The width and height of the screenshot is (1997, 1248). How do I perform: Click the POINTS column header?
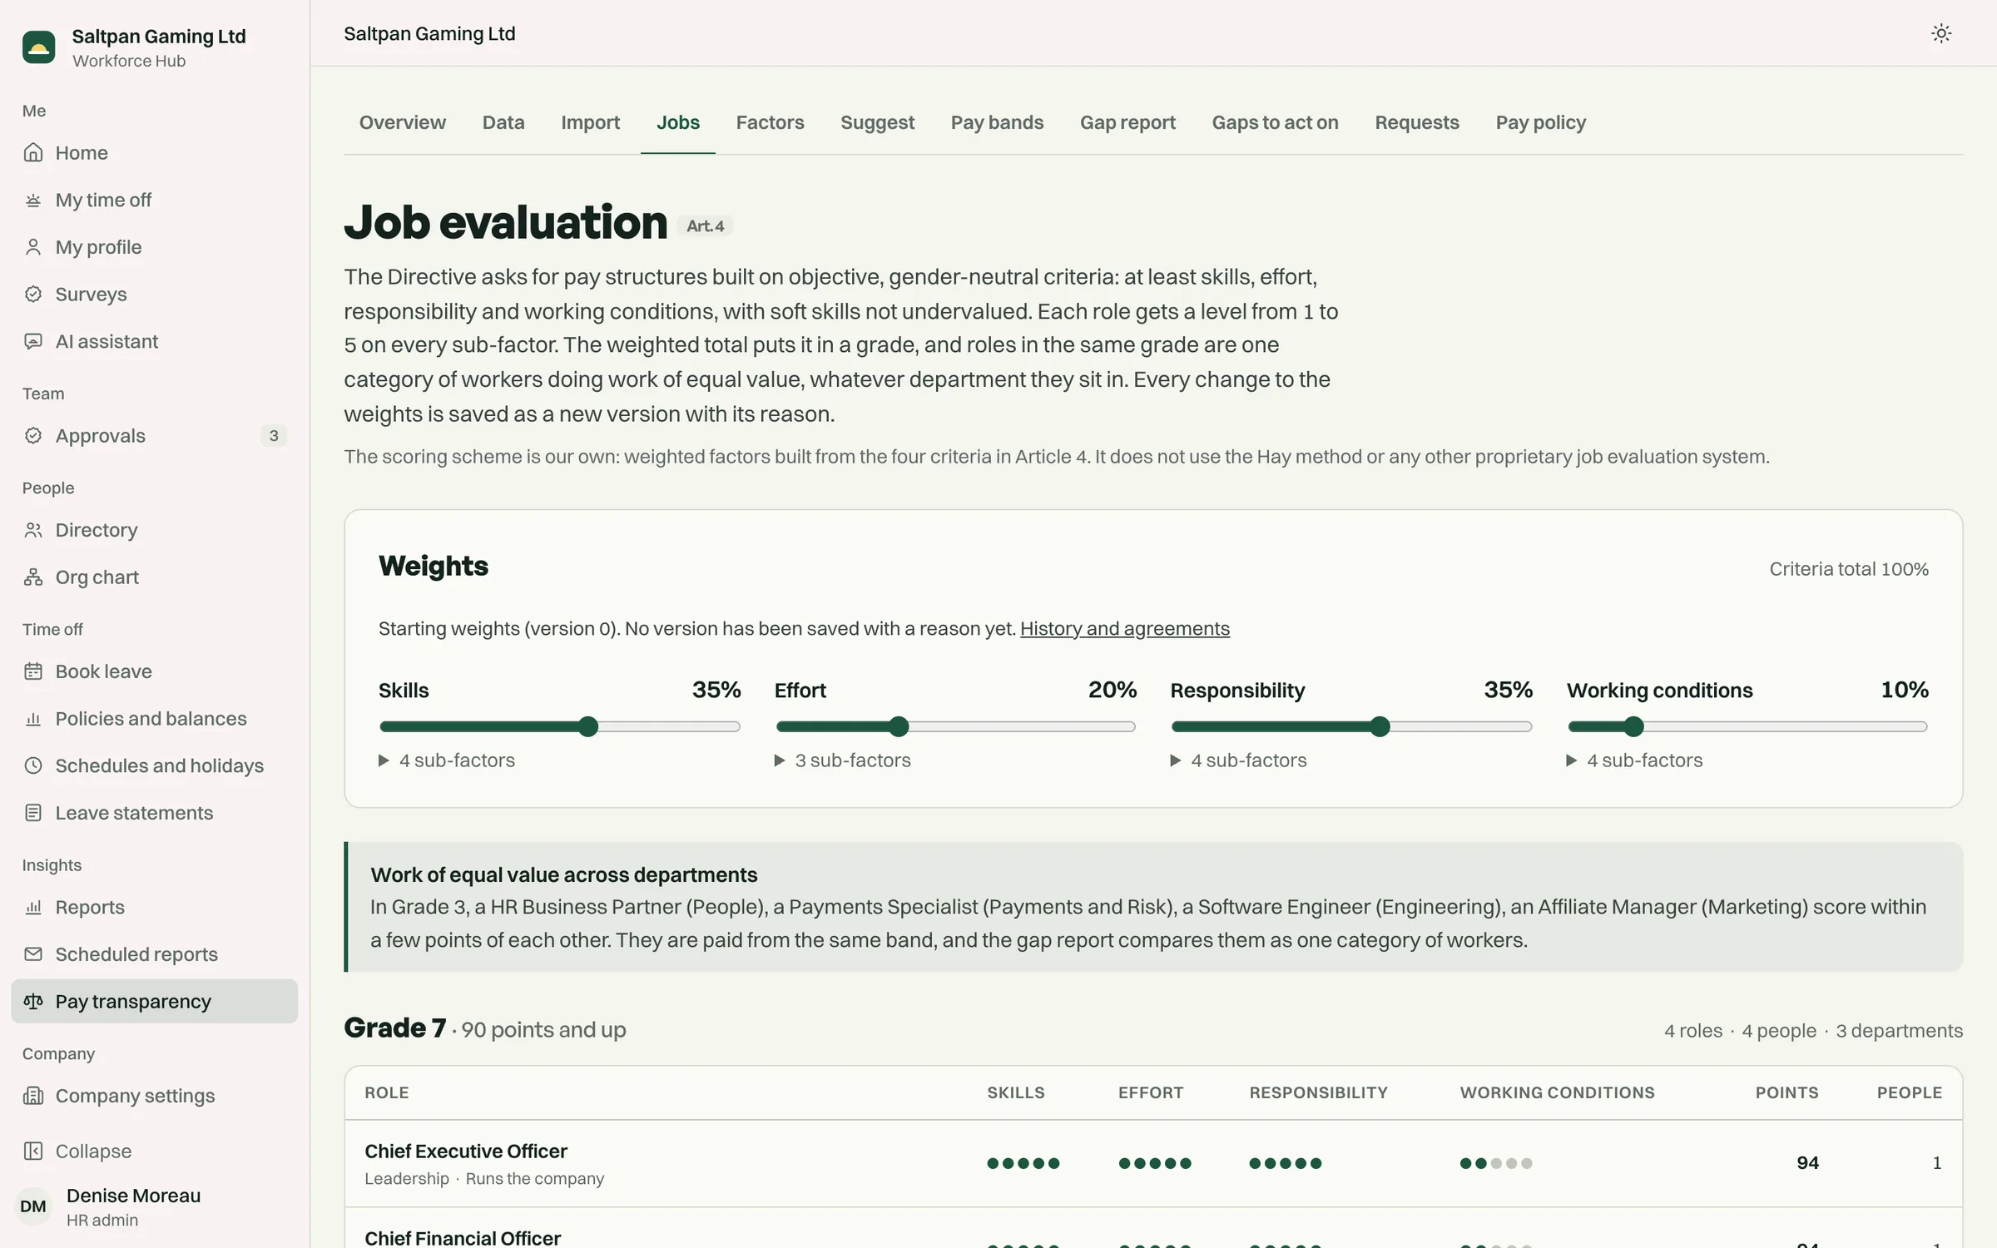[1786, 1092]
